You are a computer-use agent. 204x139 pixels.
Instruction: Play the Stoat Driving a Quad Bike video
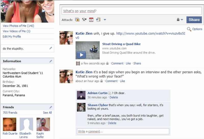tap(81, 55)
